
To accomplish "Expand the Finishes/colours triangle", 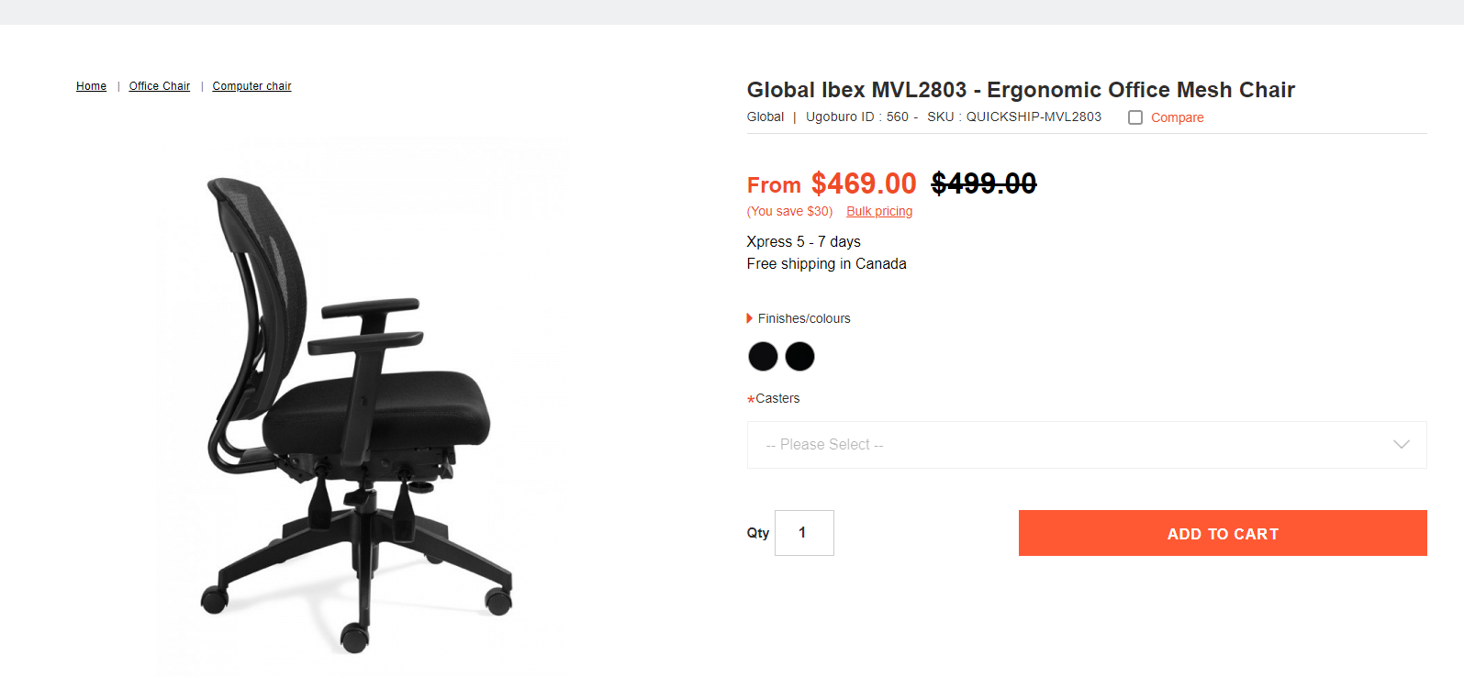I will (x=750, y=318).
